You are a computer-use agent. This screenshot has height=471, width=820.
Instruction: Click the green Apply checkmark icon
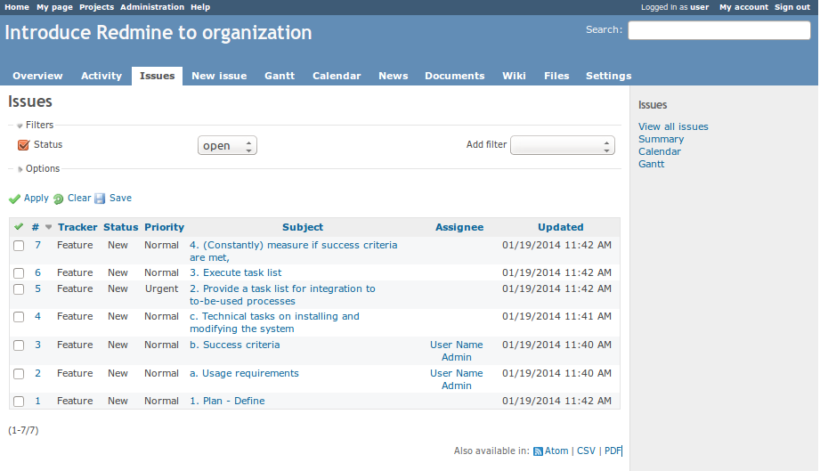(x=14, y=199)
